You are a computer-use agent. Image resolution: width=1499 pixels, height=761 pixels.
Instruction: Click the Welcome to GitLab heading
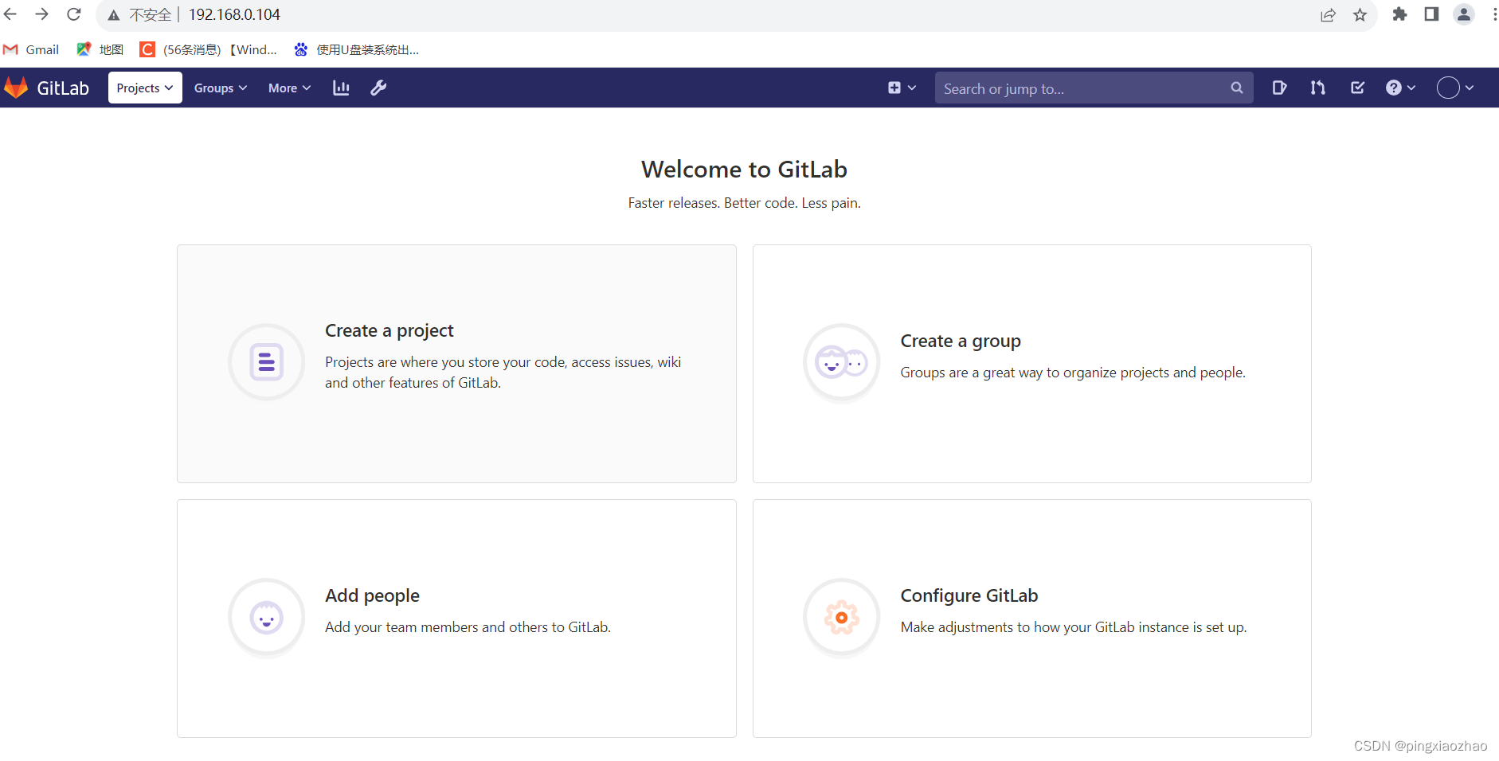point(744,169)
